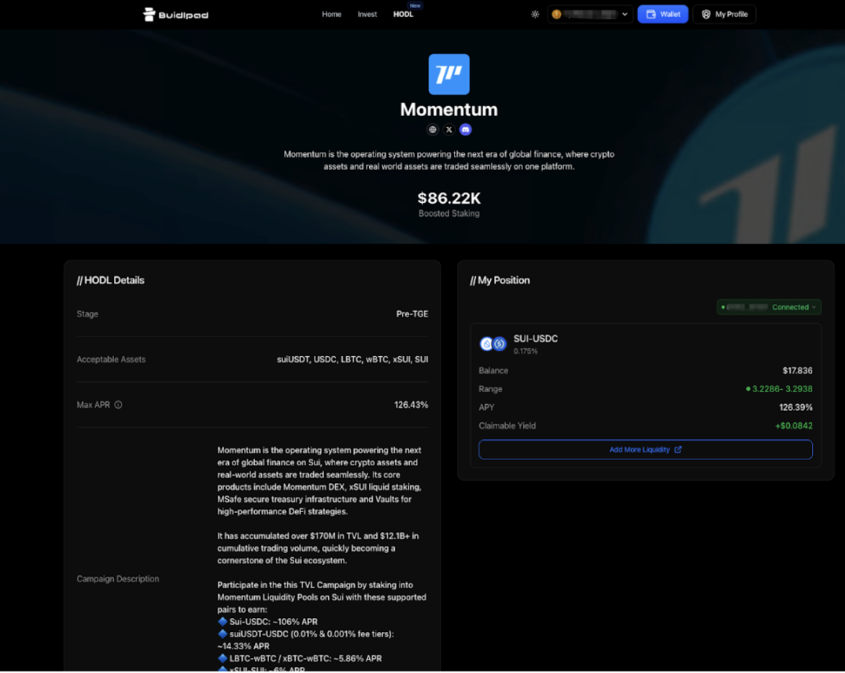Open Momentum's X (Twitter) profile icon
This screenshot has height=673, width=845.
pos(449,130)
